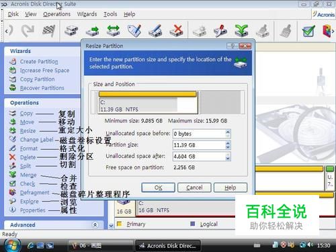This screenshot has width=336, height=252.
Task: Click Properties operation in sidebar
Action: (x=33, y=210)
